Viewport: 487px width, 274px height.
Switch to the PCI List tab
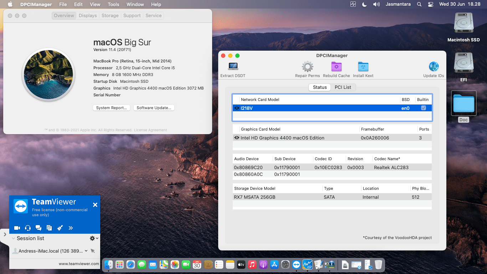(x=343, y=87)
